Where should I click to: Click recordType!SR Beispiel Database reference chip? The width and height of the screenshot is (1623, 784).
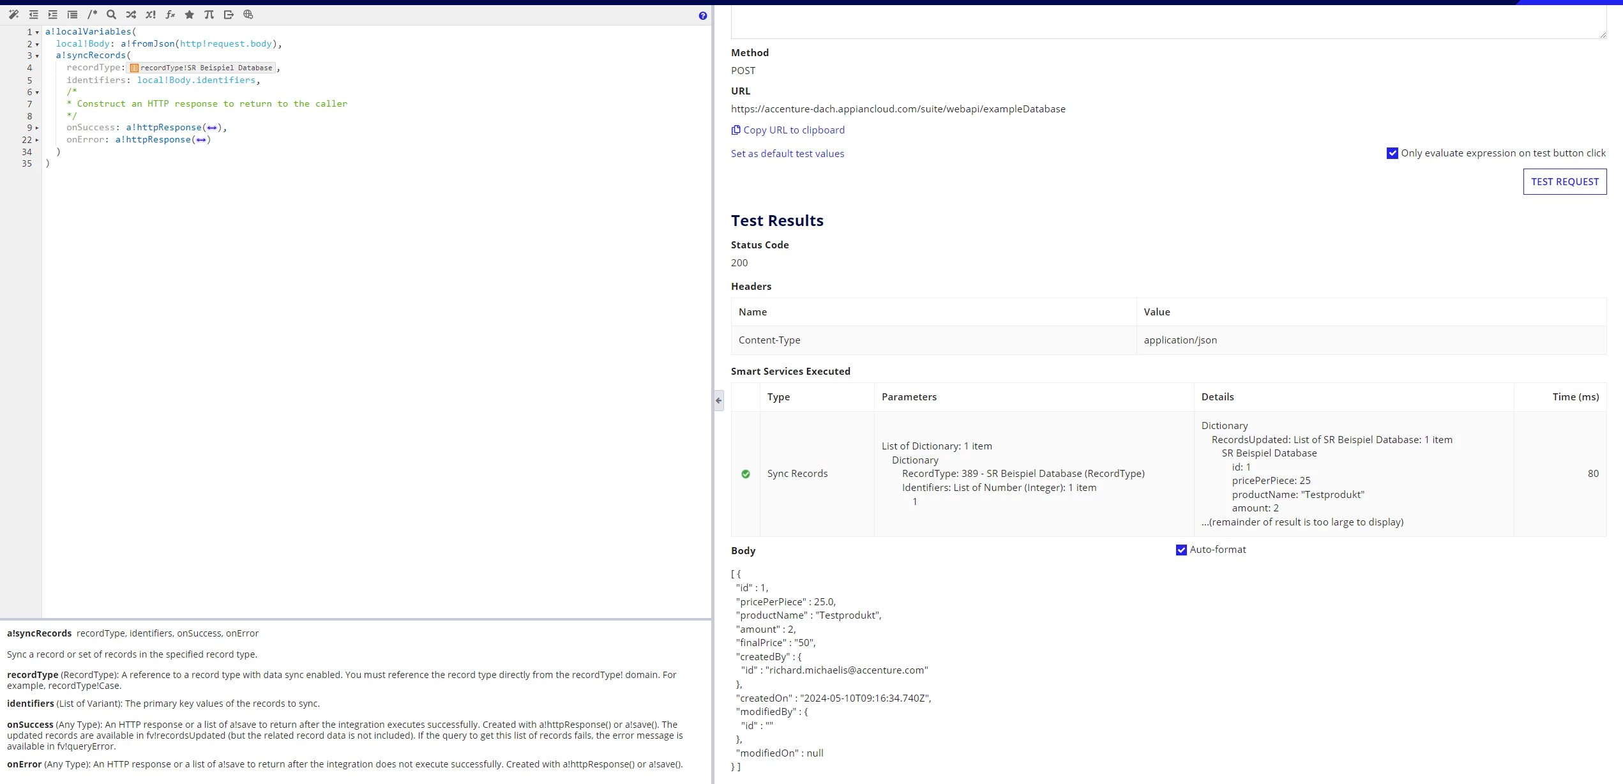point(202,68)
